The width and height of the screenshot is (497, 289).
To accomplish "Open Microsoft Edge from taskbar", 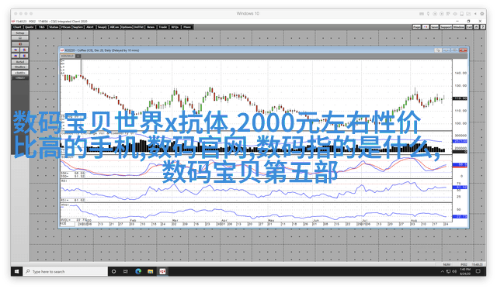I will (x=138, y=271).
